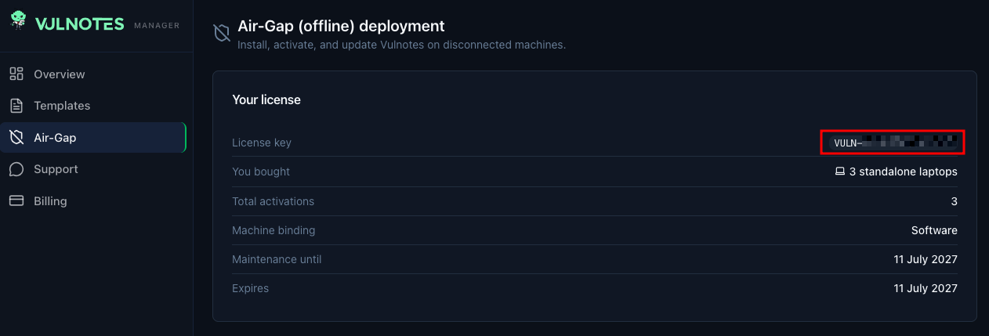989x336 pixels.
Task: Click the laptop icon next to standalone laptops
Action: 839,172
